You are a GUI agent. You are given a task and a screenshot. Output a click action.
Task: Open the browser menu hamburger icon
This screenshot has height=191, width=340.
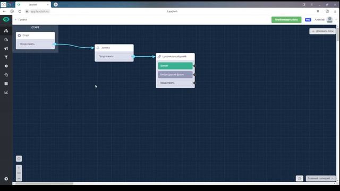point(312,4)
